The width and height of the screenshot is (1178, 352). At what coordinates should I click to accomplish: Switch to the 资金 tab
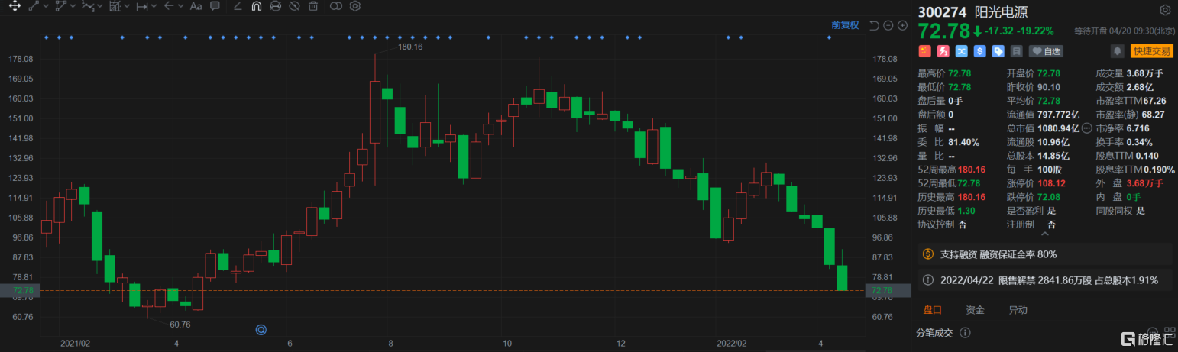point(975,310)
